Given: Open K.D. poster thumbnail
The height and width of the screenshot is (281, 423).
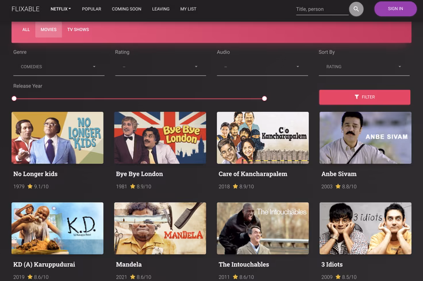Looking at the screenshot, I should point(57,228).
